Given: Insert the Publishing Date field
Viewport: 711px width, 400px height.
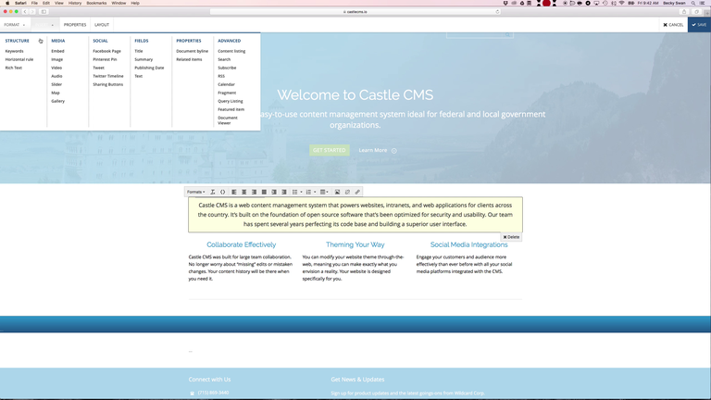Looking at the screenshot, I should point(149,68).
